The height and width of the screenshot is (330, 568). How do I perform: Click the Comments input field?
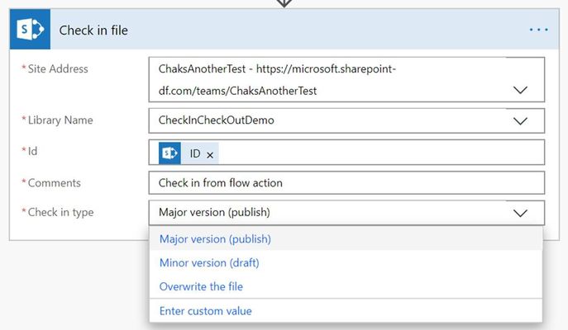[x=346, y=183]
